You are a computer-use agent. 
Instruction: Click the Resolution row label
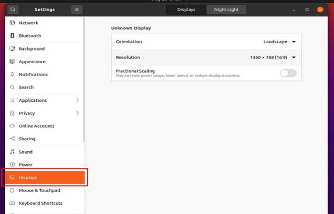[x=128, y=58]
